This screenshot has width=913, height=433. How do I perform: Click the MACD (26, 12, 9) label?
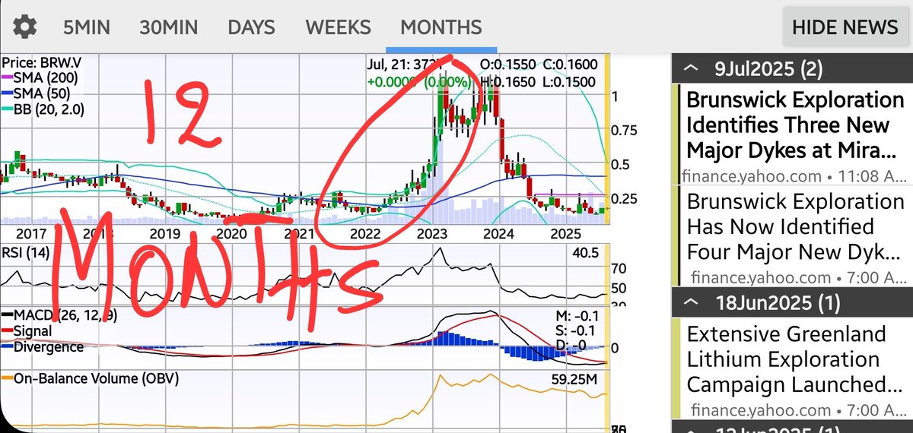[x=60, y=314]
